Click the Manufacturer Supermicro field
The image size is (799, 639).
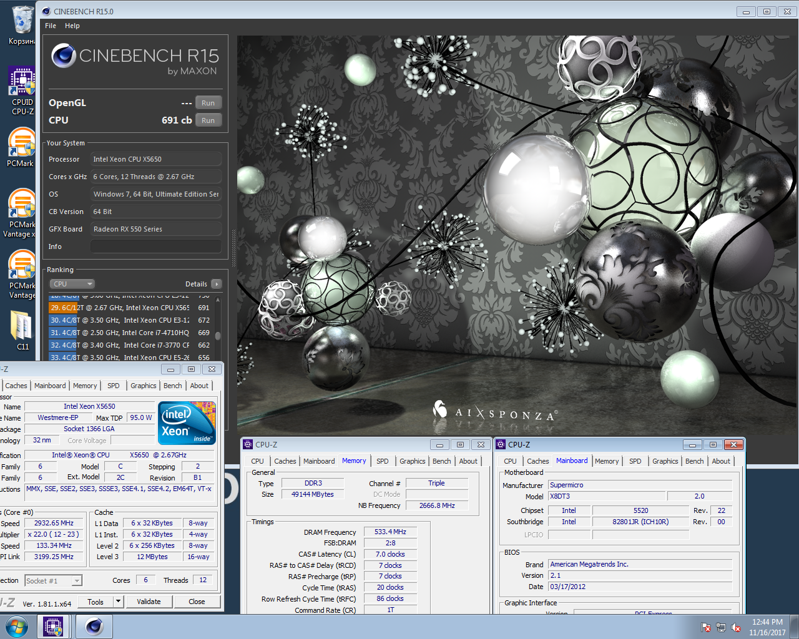point(640,485)
